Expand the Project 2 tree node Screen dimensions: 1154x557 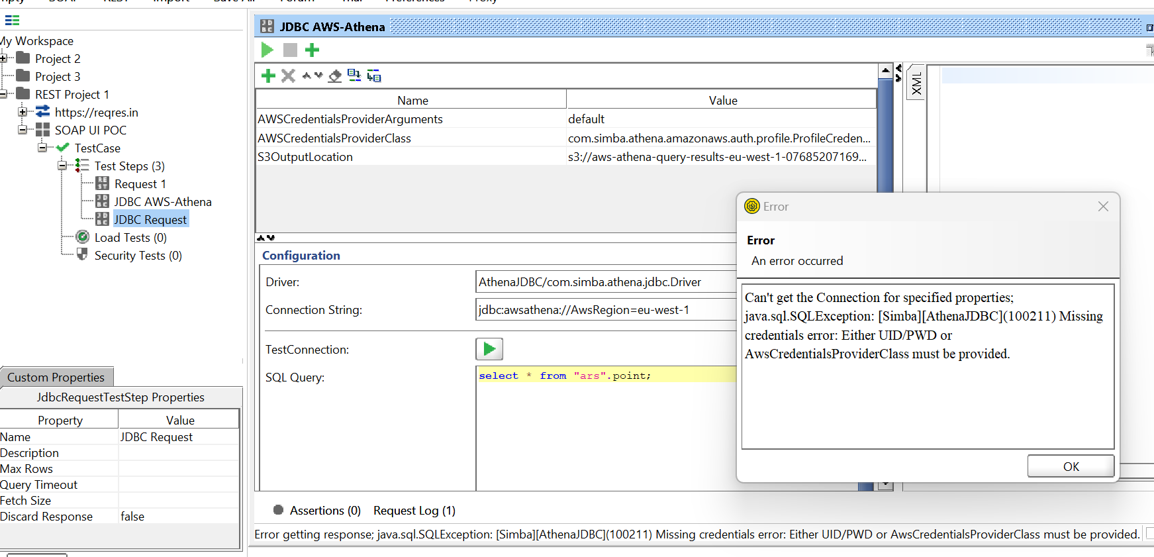point(3,58)
